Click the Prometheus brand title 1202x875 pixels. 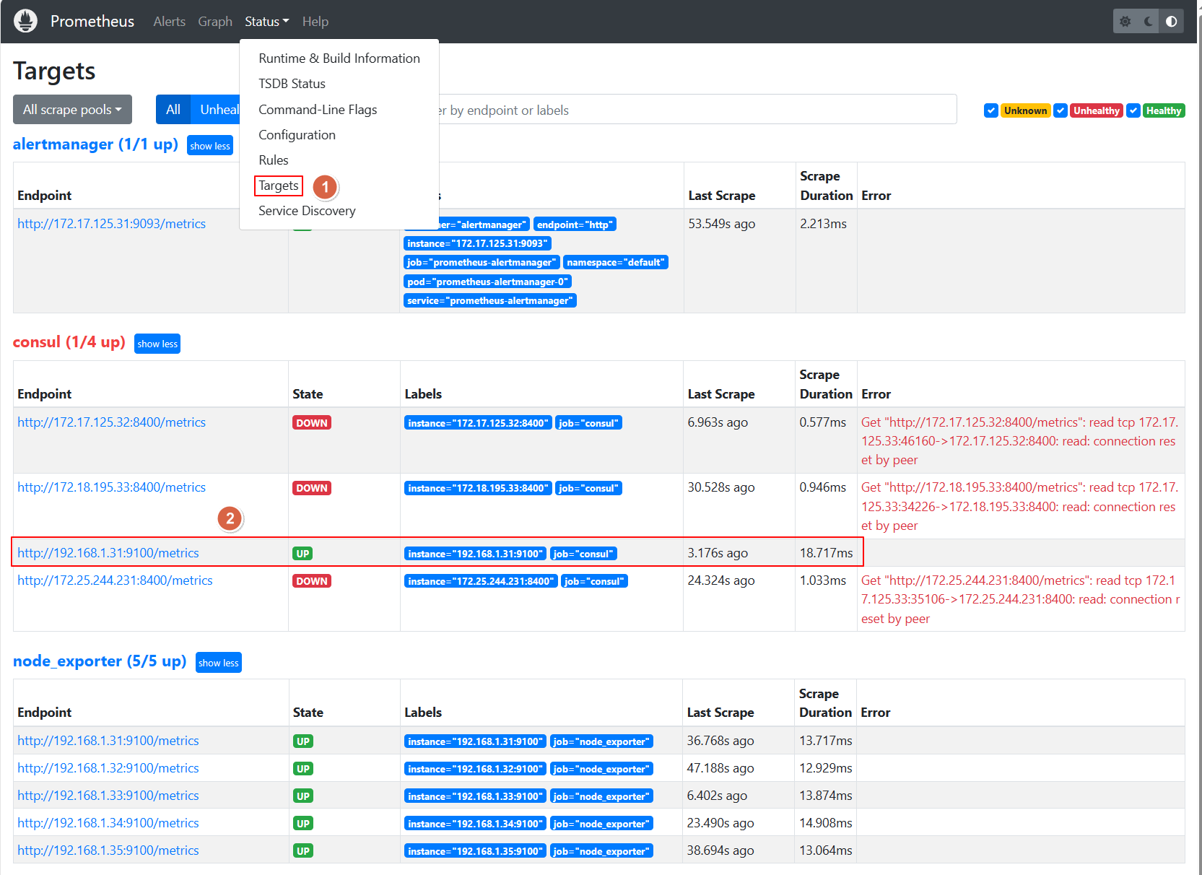[92, 22]
